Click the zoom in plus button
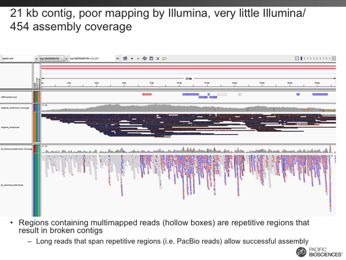The image size is (346, 260). [334, 58]
